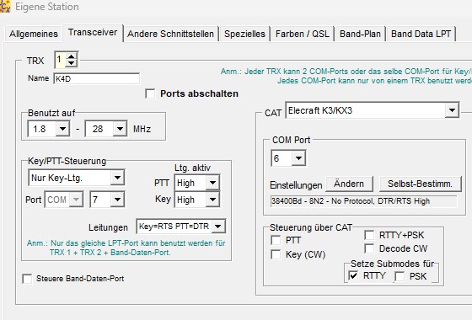Switch to Band Data LPT tab

click(x=421, y=34)
